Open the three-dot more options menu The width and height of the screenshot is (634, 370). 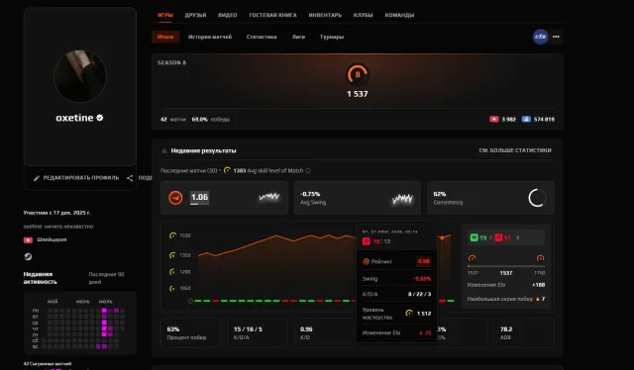click(x=556, y=37)
